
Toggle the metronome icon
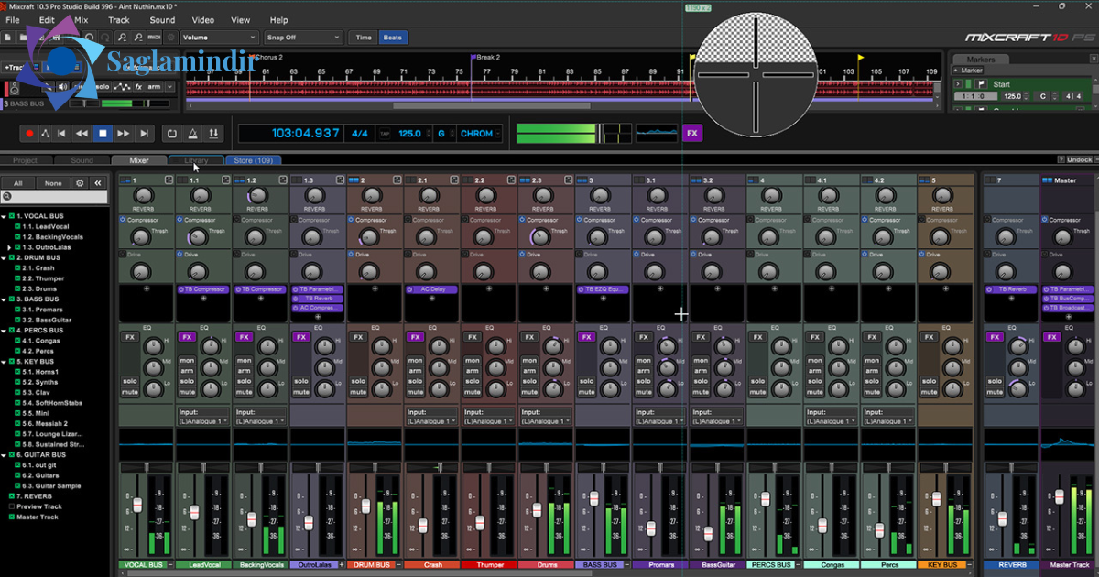point(192,134)
